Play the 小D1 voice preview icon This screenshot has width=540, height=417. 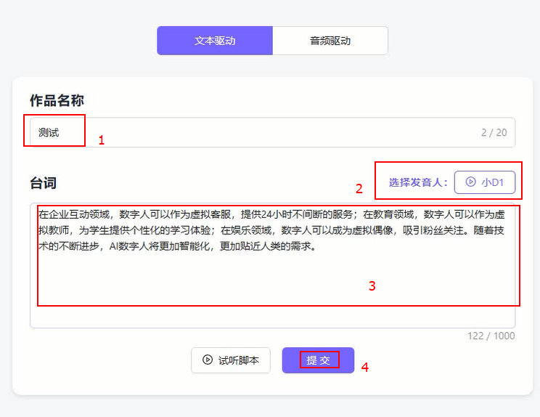pyautogui.click(x=471, y=182)
